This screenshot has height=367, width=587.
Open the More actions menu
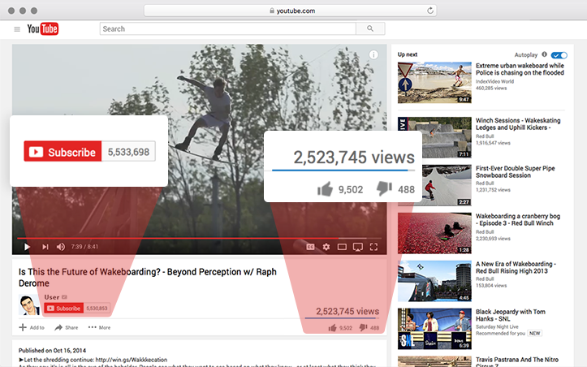pos(99,327)
